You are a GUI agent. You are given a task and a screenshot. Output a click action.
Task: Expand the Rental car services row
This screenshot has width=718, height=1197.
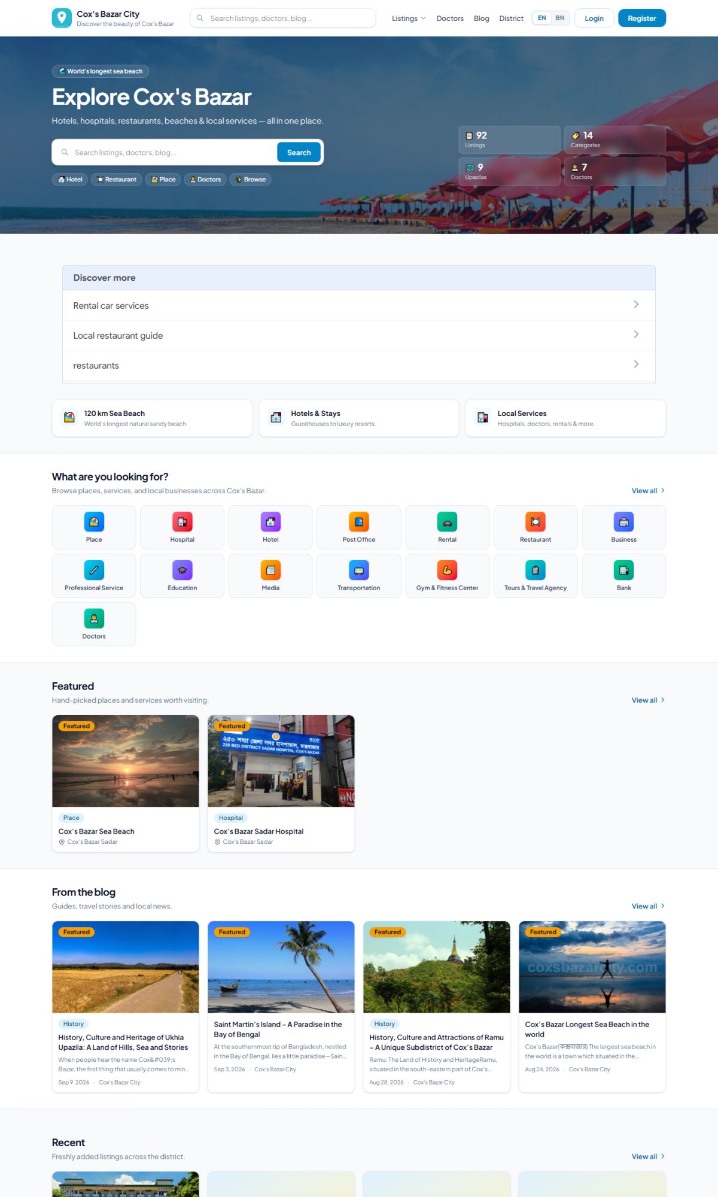click(359, 305)
